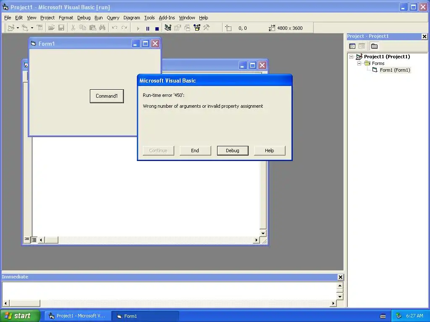Open Project Explorer from toolbar icon
The image size is (430, 322).
point(168,28)
